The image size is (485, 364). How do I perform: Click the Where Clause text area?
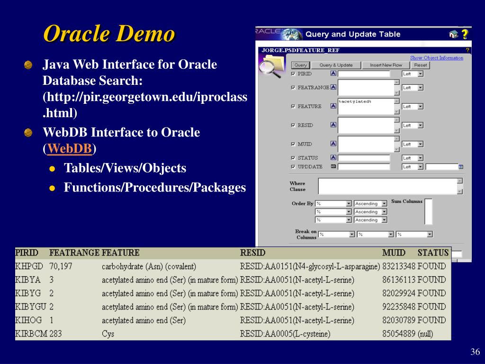coord(387,186)
